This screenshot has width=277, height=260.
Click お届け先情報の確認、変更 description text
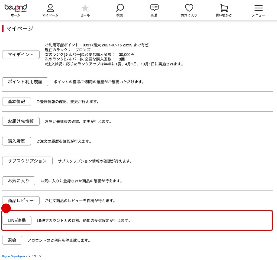(78, 122)
